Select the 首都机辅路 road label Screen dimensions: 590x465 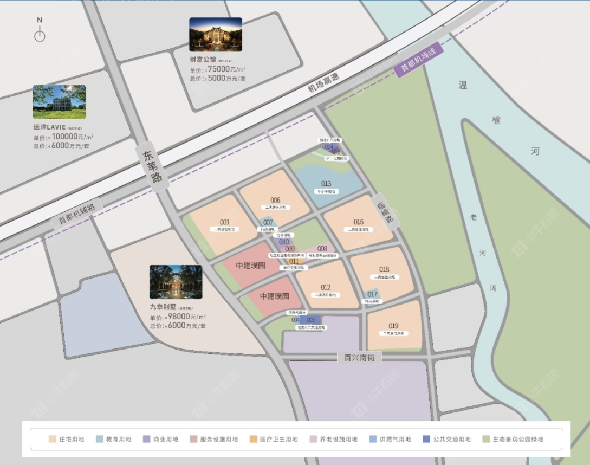[76, 214]
